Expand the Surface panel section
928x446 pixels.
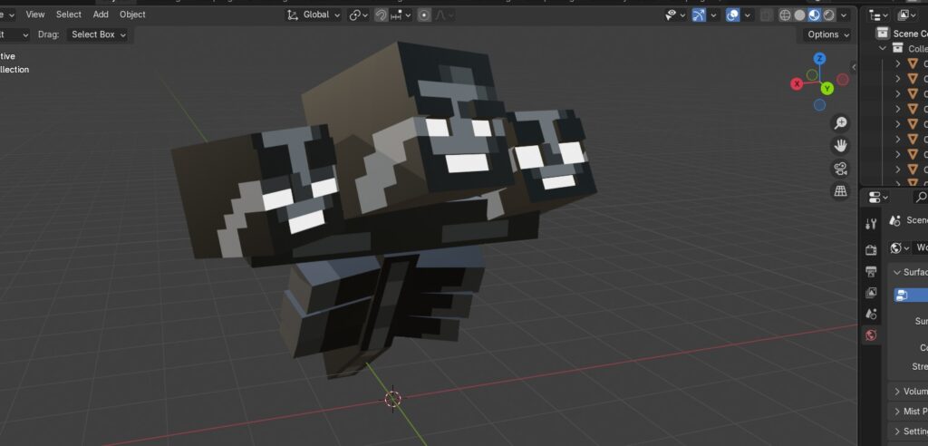coord(897,272)
